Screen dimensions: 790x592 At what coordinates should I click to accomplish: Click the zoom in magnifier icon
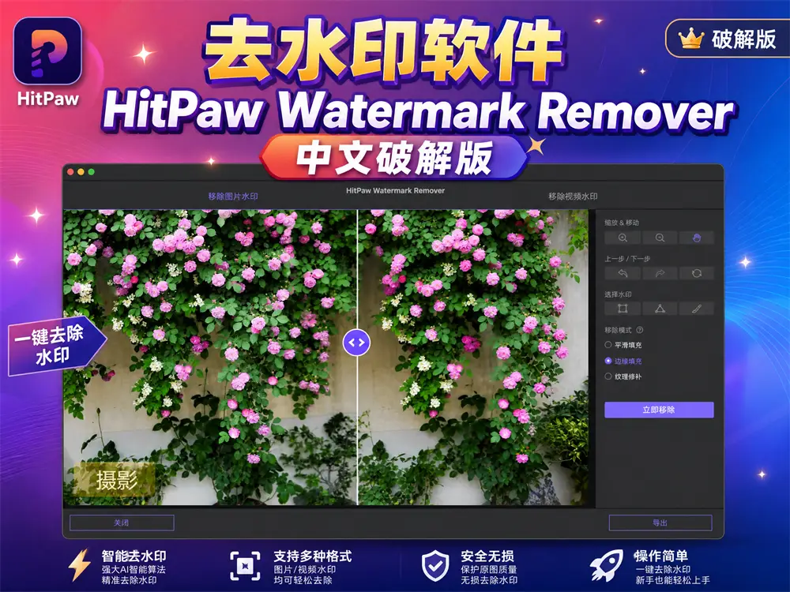tap(623, 238)
